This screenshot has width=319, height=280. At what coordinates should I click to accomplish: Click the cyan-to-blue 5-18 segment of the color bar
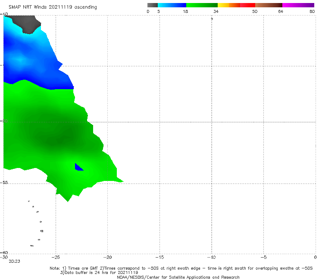point(172,5)
